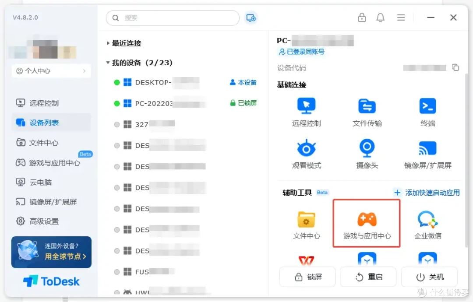Screen dimensions: 473x302
Task: Click the 设备代码 label
Action: click(x=291, y=68)
